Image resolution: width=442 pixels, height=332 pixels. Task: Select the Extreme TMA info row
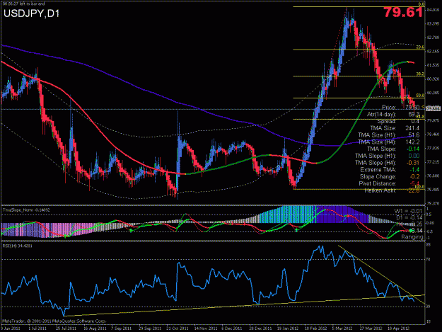click(390, 170)
